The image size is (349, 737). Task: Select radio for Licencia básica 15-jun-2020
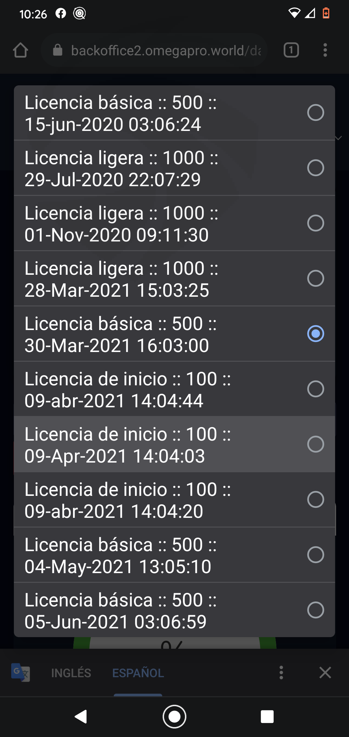point(315,112)
